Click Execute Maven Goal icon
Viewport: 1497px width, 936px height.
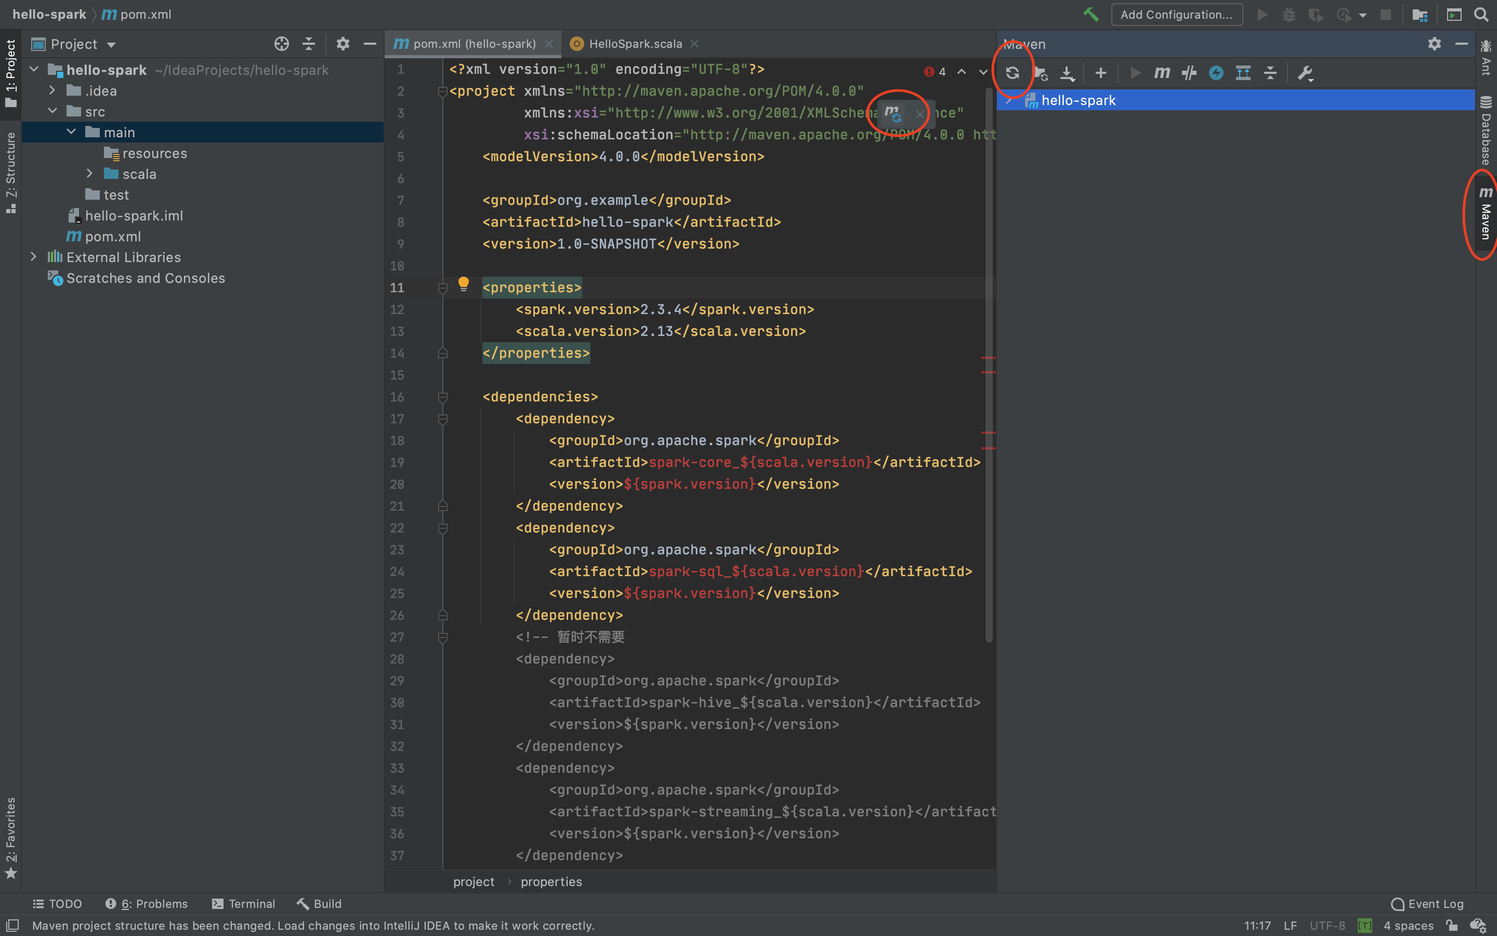click(x=1162, y=73)
